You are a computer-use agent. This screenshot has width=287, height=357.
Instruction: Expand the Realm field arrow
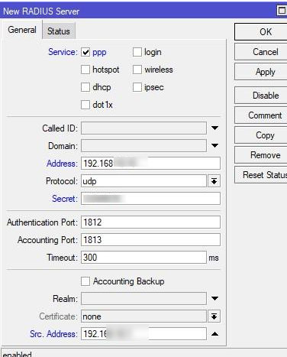pos(214,298)
